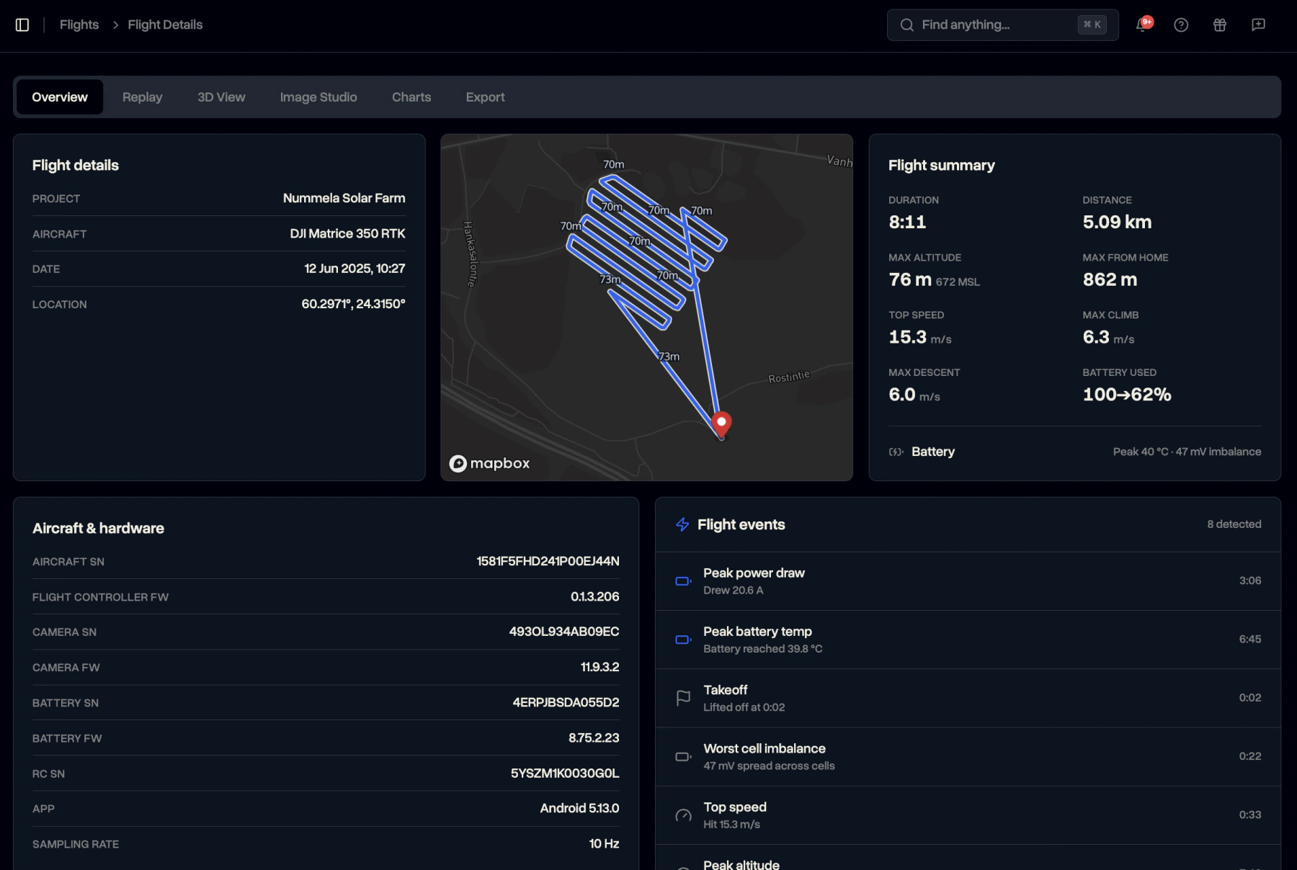The height and width of the screenshot is (870, 1297).
Task: Switch to the Replay tab
Action: coord(142,97)
